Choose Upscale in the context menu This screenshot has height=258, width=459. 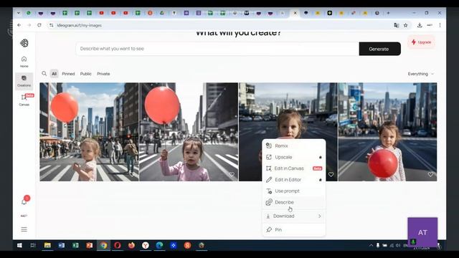pos(294,157)
